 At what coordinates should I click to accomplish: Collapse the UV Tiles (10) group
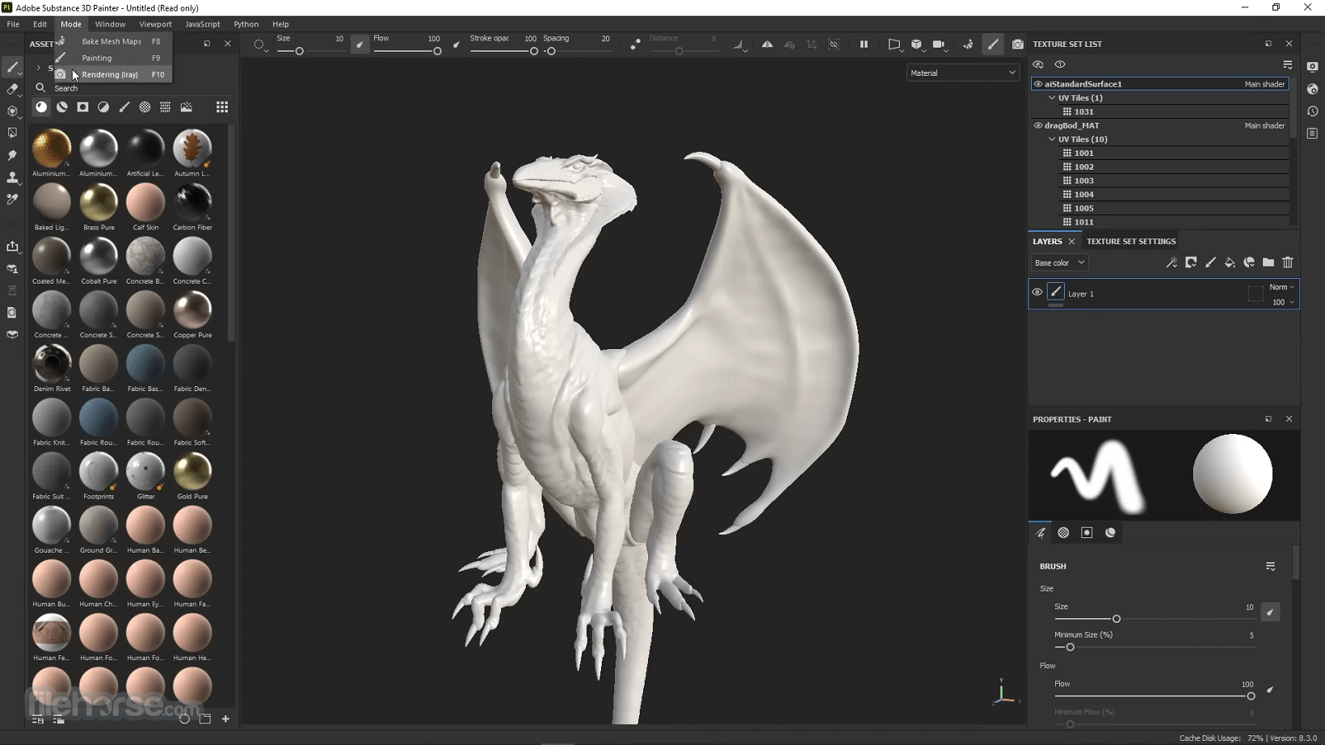point(1052,139)
